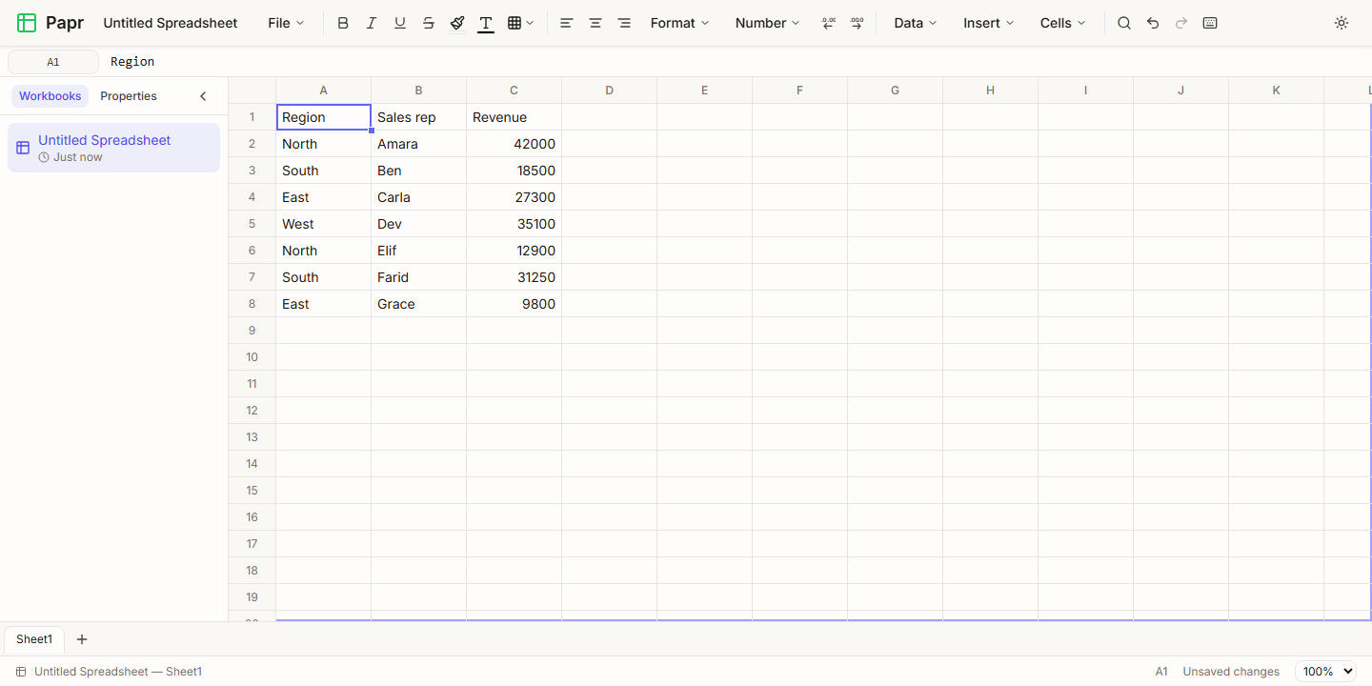Image resolution: width=1372 pixels, height=686 pixels.
Task: Open the Cells menu
Action: pyautogui.click(x=1062, y=23)
